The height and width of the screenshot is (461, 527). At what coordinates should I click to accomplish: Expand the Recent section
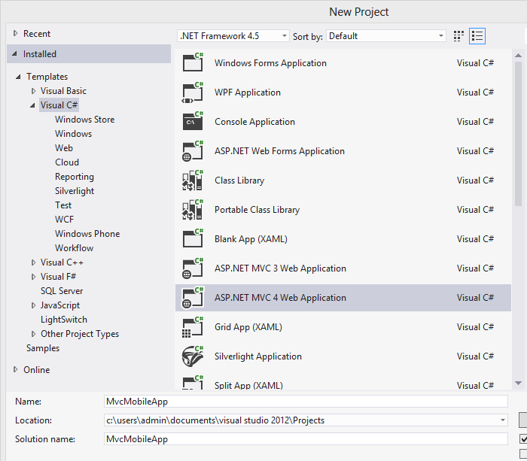(x=15, y=33)
